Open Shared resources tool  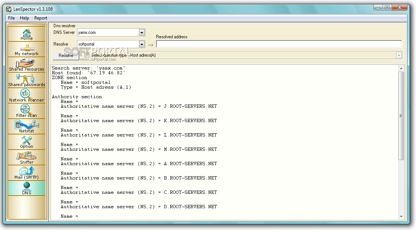(x=27, y=65)
